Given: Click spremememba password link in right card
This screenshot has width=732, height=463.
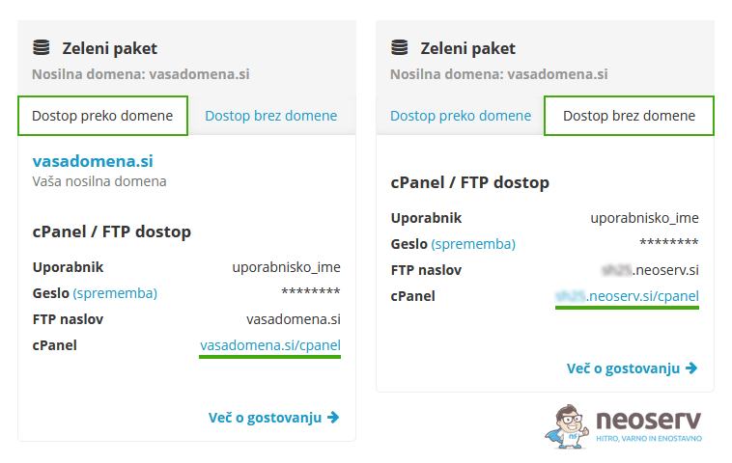Looking at the screenshot, I should point(473,243).
